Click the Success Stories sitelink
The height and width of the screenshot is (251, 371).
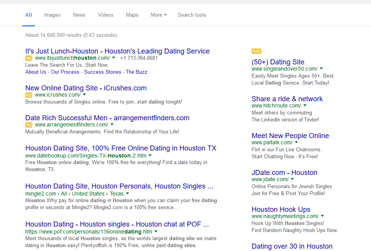[x=102, y=72]
